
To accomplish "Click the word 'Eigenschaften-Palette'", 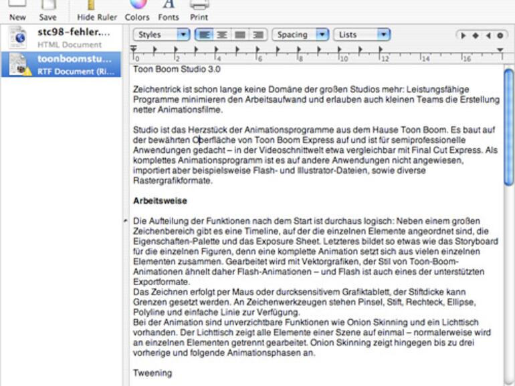I will pyautogui.click(x=176, y=241).
